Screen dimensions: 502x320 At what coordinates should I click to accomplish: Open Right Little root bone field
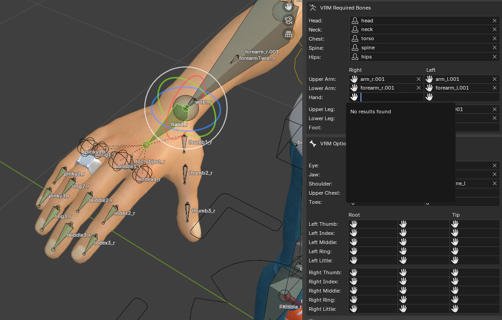tap(373, 309)
